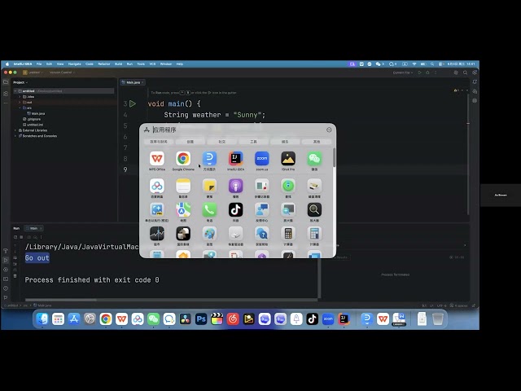Click the Wi-Fi icon in the menu bar
The image size is (521, 391).
click(414, 64)
